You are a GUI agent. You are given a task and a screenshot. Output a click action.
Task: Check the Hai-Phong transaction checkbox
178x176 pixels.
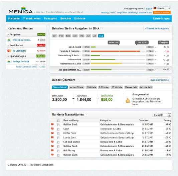click(x=58, y=151)
